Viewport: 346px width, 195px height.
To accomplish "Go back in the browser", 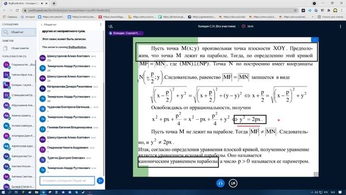I will 4,10.
